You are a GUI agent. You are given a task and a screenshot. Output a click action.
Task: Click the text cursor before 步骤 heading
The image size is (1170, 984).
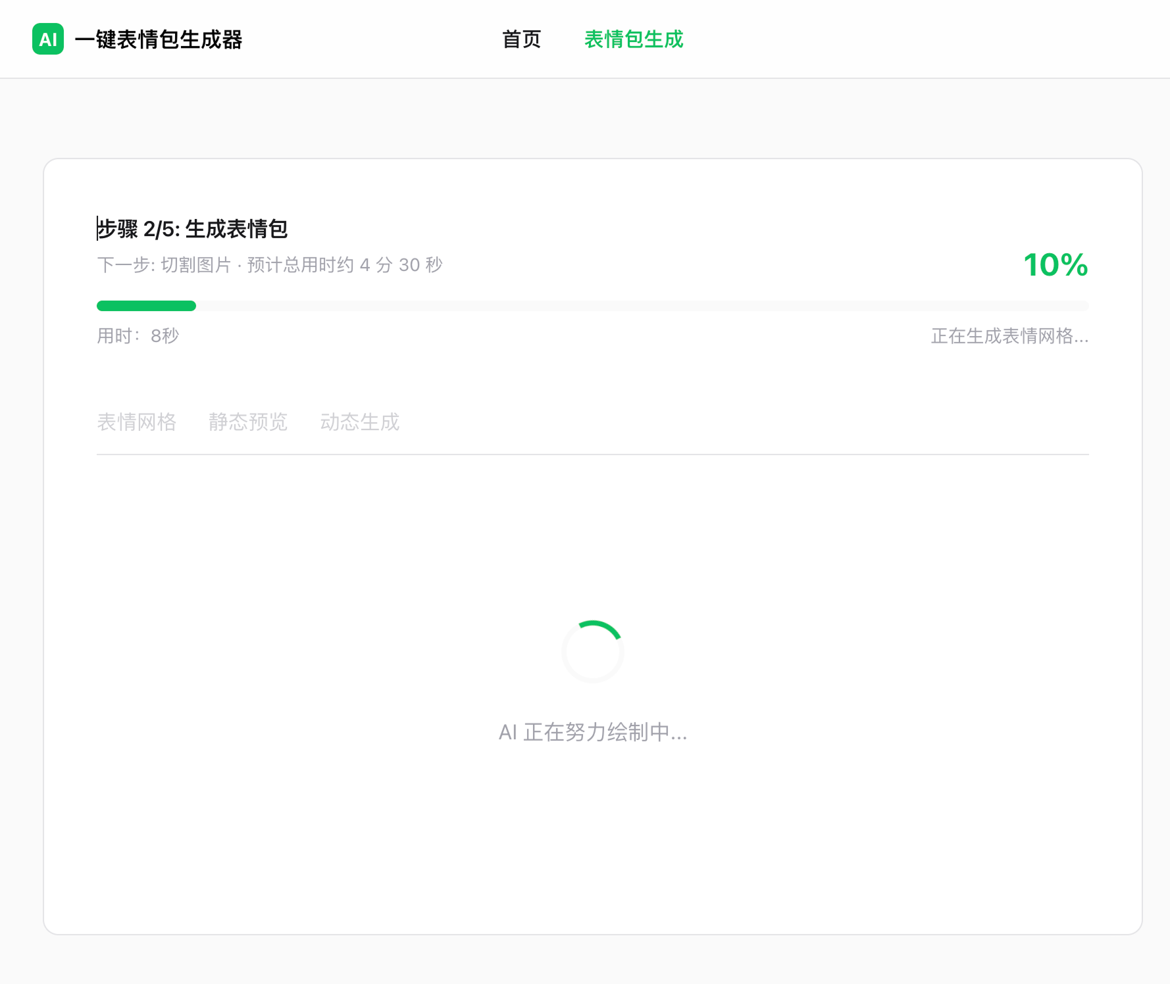pyautogui.click(x=97, y=228)
